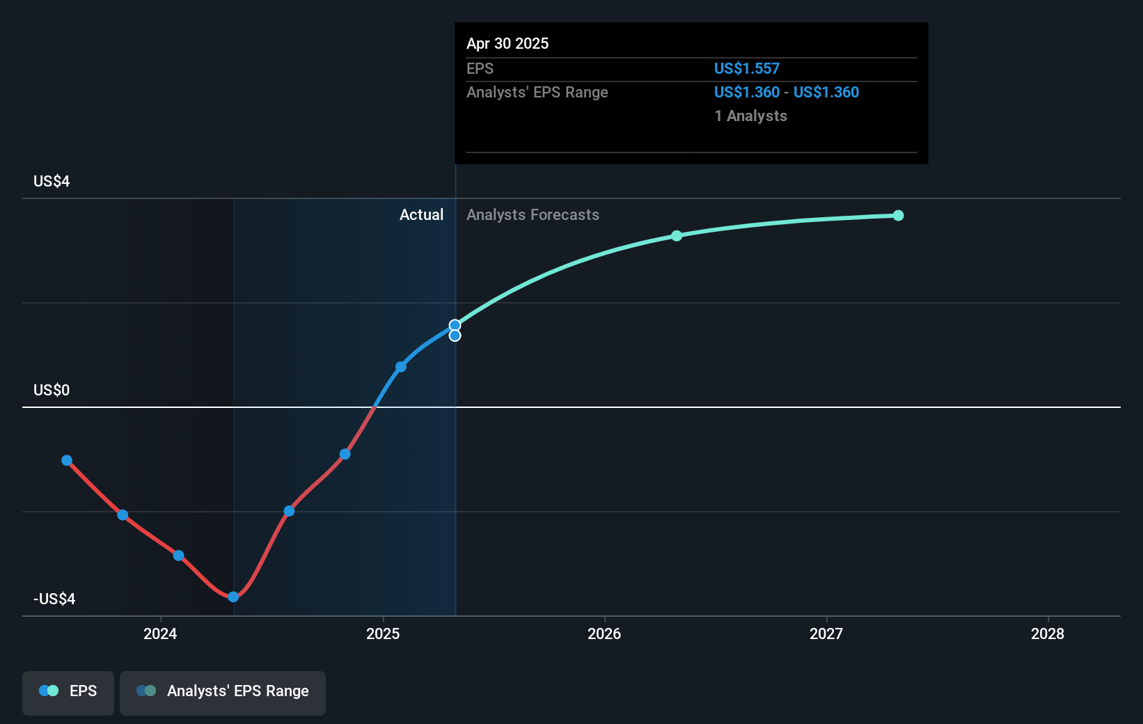The height and width of the screenshot is (724, 1143).
Task: Click the -US$4 y-axis label
Action: click(x=54, y=599)
